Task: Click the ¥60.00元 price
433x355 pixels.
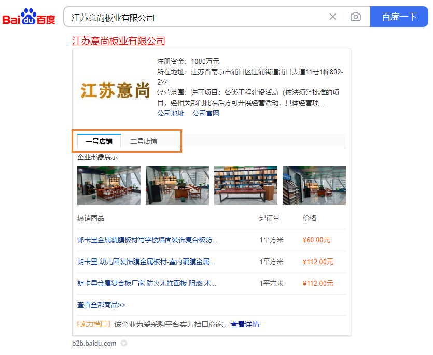Action: pyautogui.click(x=316, y=240)
